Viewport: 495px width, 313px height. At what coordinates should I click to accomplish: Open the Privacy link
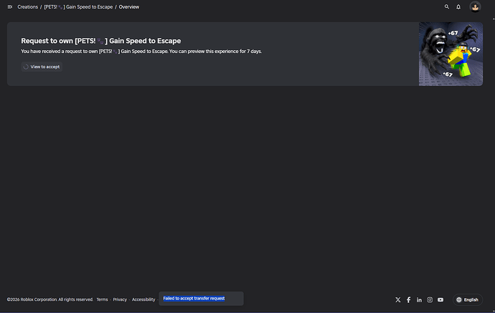pos(120,299)
